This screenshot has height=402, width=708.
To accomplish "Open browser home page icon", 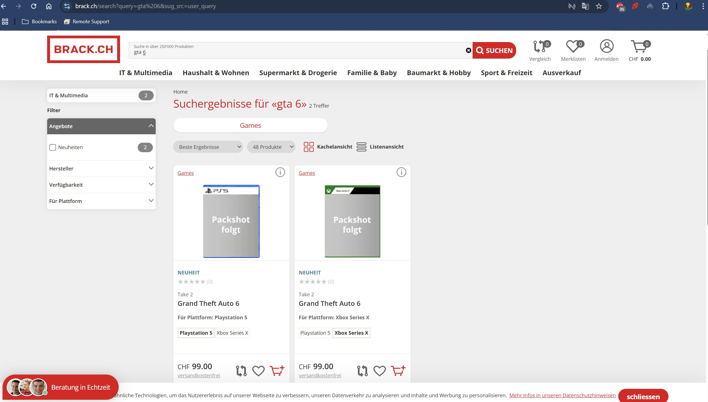I will coord(49,6).
